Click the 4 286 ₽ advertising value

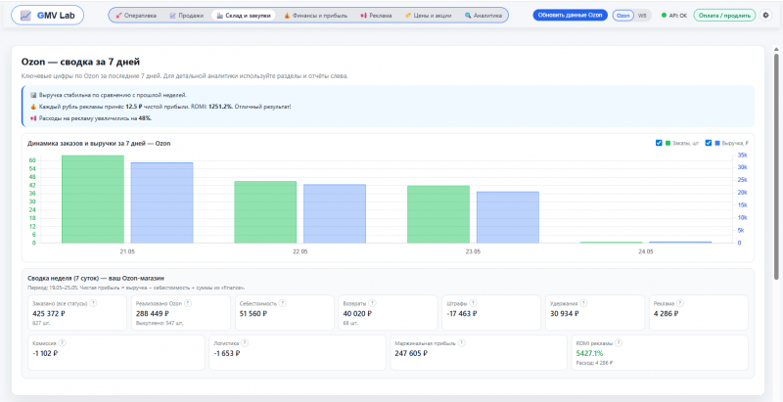click(x=667, y=314)
